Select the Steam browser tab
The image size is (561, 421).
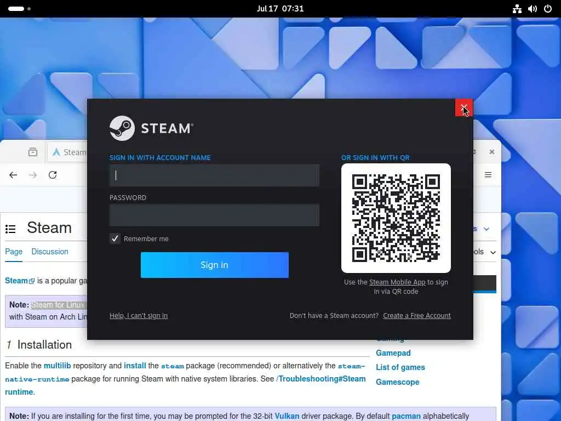(68, 152)
